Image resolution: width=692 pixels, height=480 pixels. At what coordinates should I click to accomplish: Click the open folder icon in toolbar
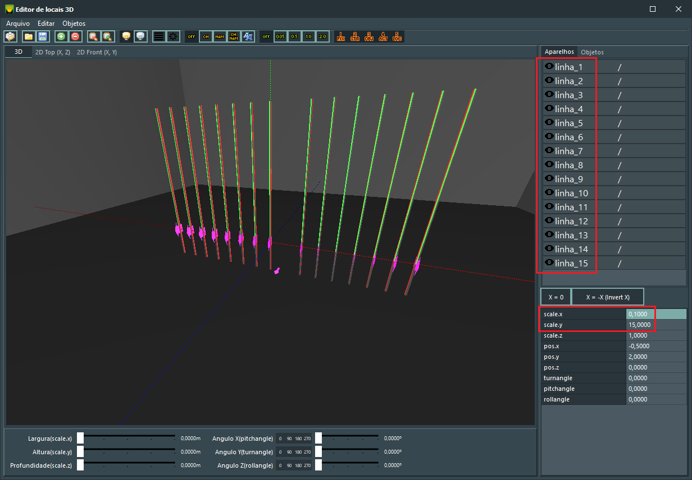click(29, 36)
